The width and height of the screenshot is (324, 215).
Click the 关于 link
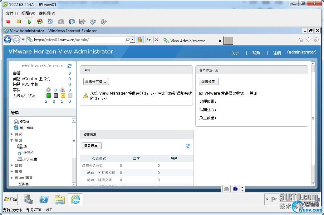click(x=235, y=53)
